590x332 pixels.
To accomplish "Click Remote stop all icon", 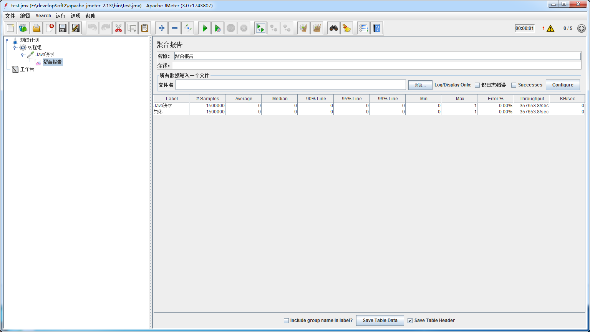I will click(x=274, y=28).
